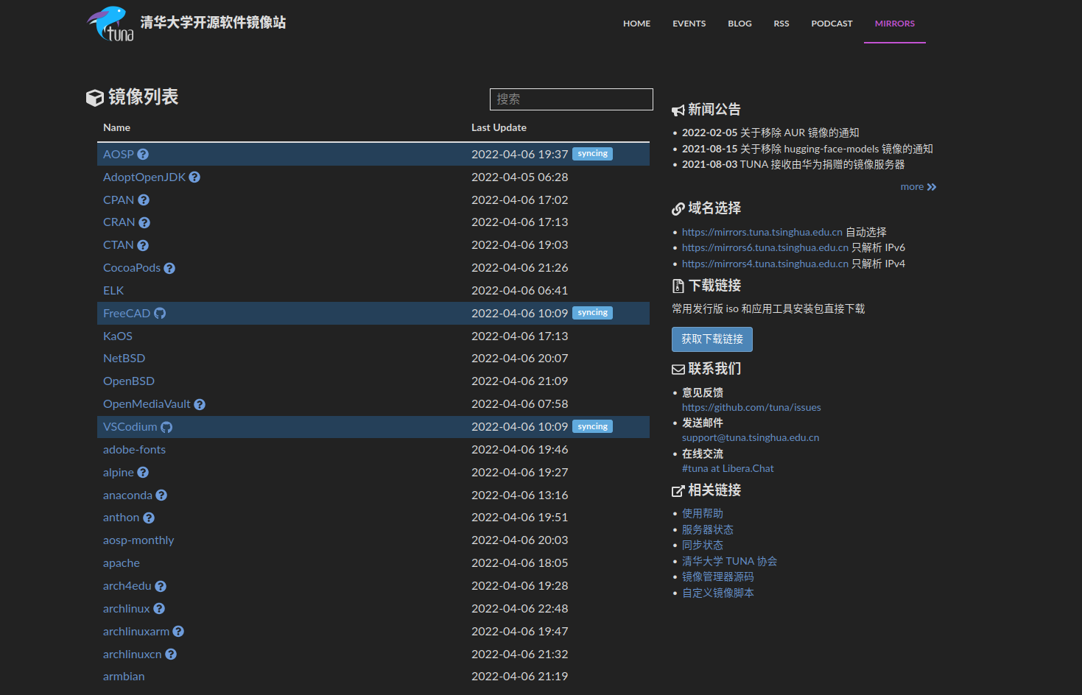1082x695 pixels.
Task: Open the help icon beside OpenMediaVault
Action: pos(200,404)
